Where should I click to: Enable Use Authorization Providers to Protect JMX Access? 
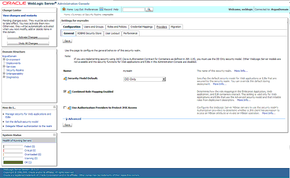coord(65,108)
